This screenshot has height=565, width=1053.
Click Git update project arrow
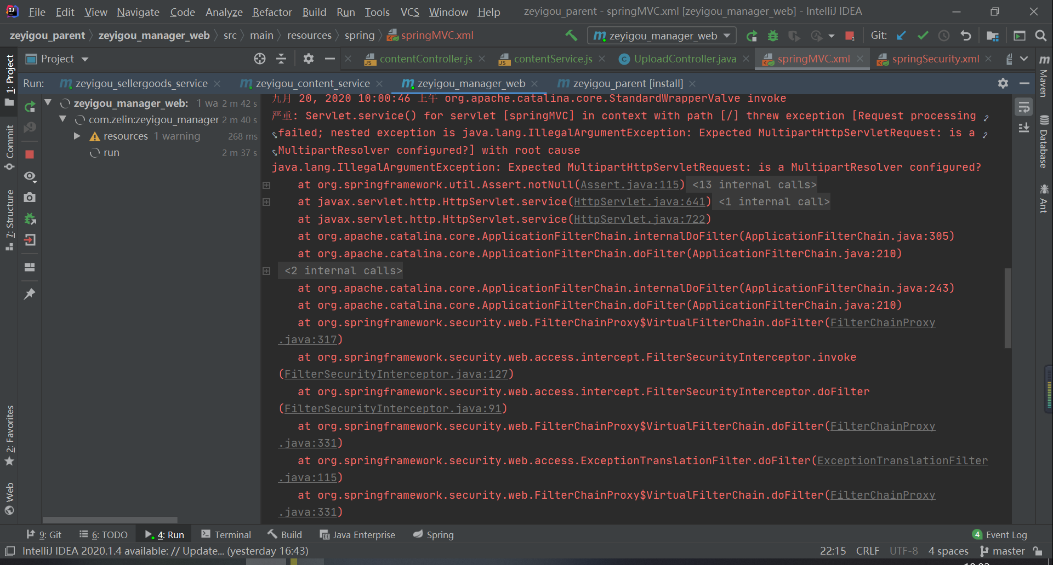pos(901,36)
